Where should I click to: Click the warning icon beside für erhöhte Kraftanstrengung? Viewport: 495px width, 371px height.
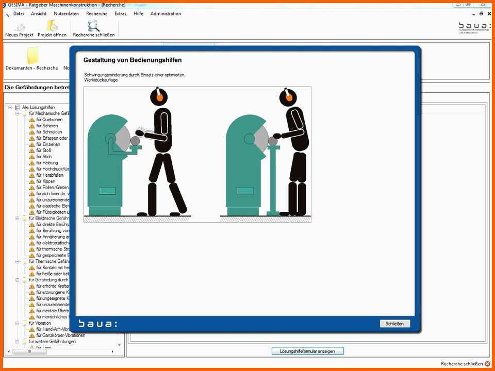tap(32, 286)
